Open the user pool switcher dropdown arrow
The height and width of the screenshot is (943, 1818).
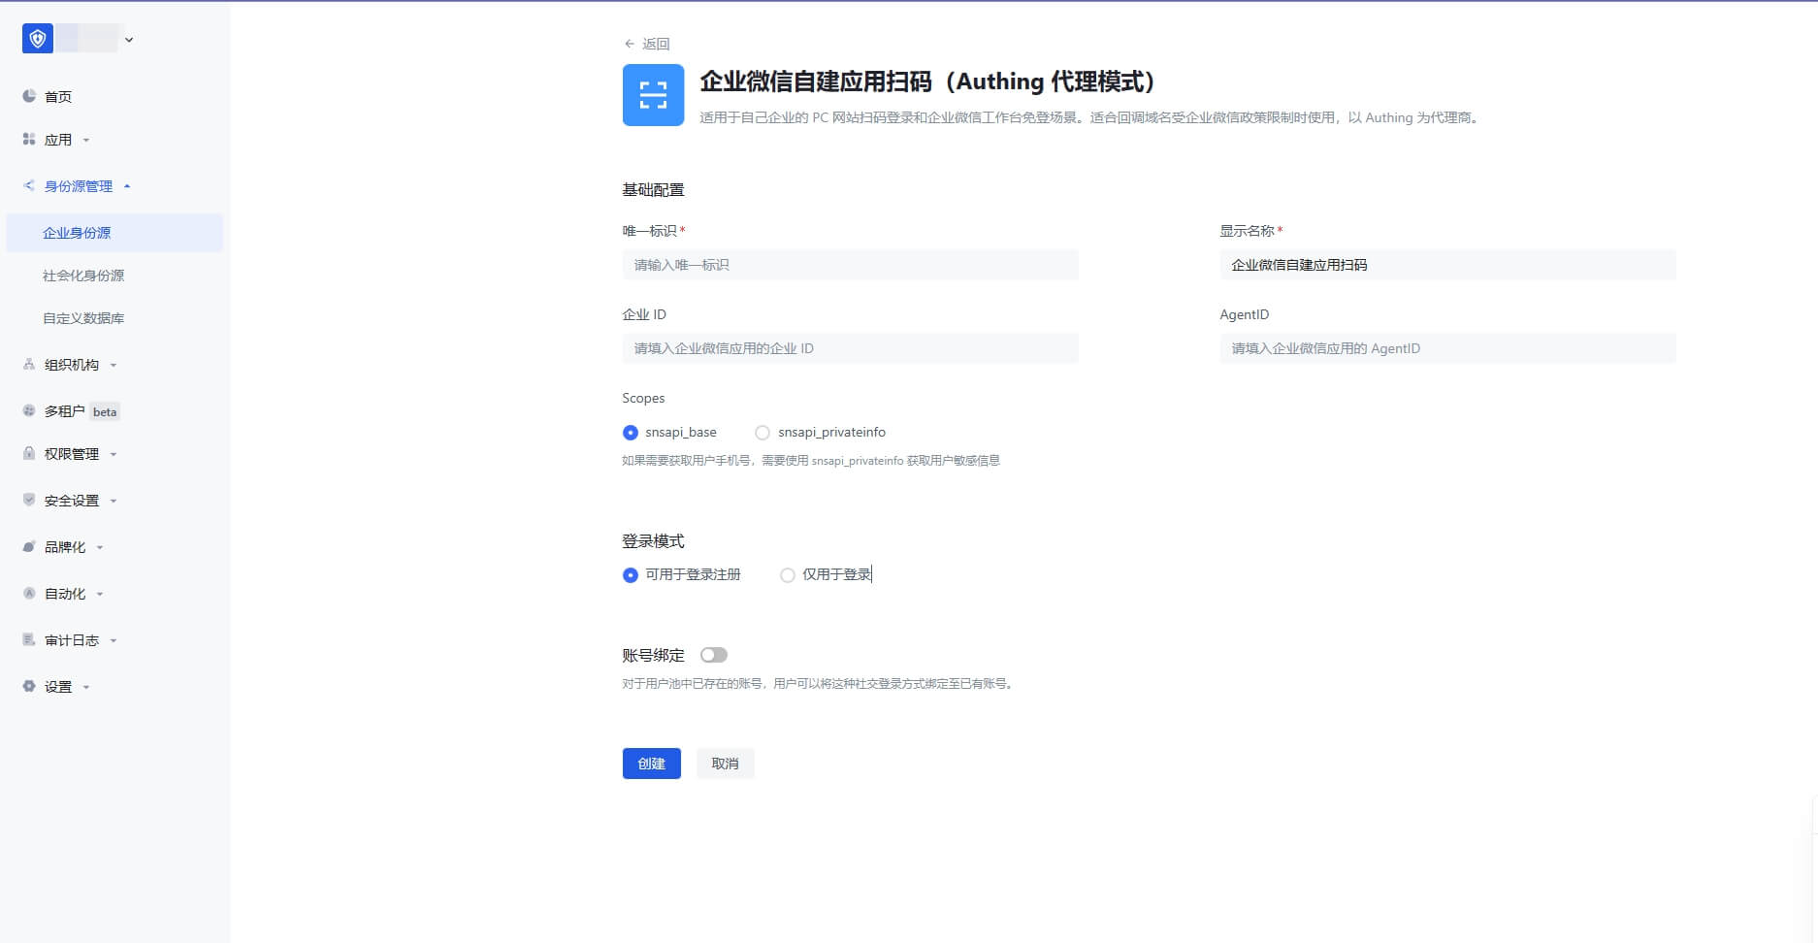point(129,40)
